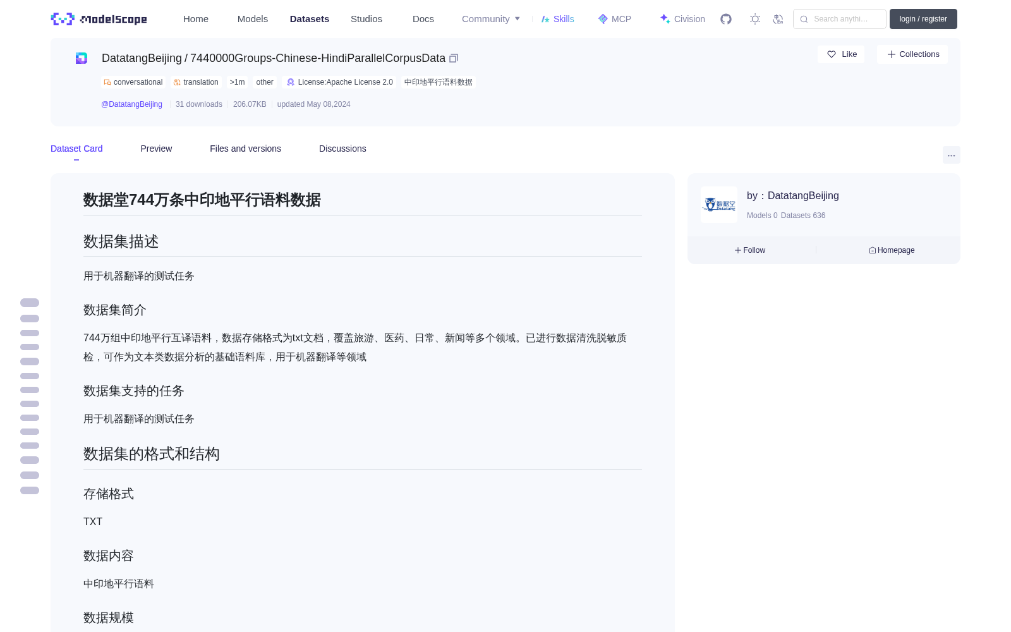Click the other tag
1011x632 pixels.
point(265,82)
